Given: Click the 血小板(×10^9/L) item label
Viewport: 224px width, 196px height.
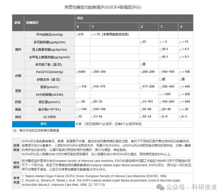Looking at the screenshot, I should point(49,109).
